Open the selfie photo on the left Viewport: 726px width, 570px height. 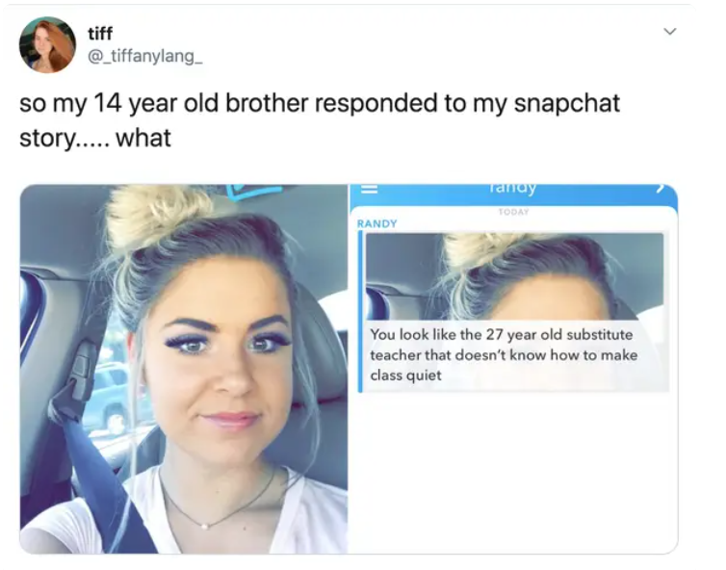pos(184,369)
